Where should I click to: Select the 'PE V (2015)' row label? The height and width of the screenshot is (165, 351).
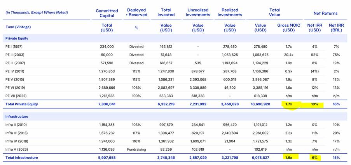pyautogui.click(x=14, y=80)
